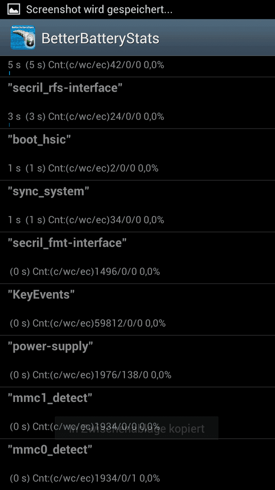Image resolution: width=275 pixels, height=490 pixels.
Task: Click the blue usage bar under "5 s"
Action: (x=9, y=73)
